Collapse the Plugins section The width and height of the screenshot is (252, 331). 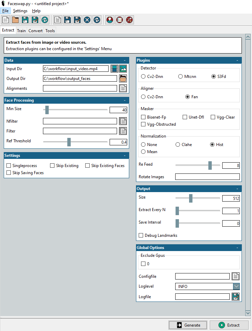point(237,60)
